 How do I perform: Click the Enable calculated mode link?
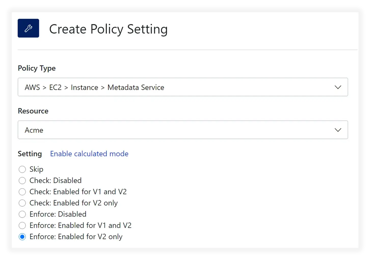[x=89, y=154]
